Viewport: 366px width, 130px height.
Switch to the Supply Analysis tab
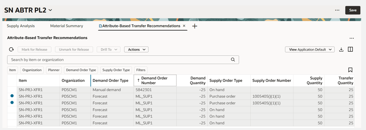pyautogui.click(x=21, y=26)
